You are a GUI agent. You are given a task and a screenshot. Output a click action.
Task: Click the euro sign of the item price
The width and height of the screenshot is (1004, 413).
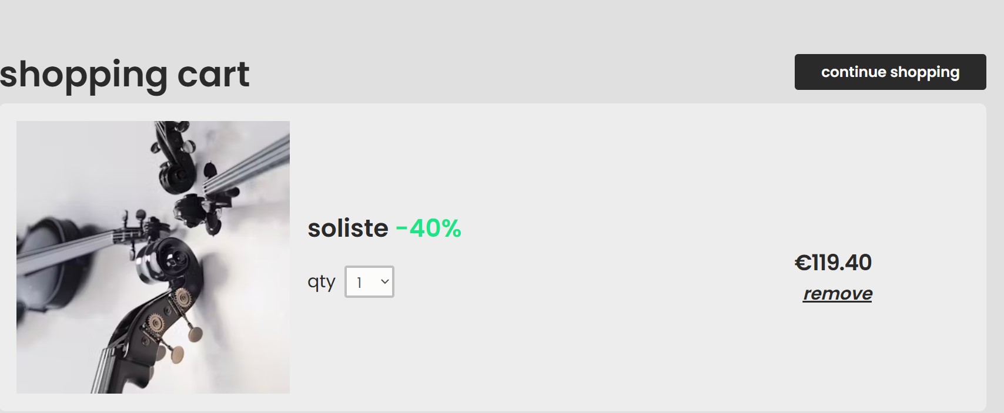point(802,263)
